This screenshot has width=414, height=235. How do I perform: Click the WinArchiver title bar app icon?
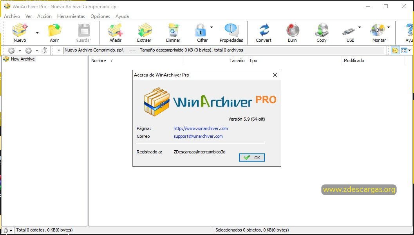(7, 6)
